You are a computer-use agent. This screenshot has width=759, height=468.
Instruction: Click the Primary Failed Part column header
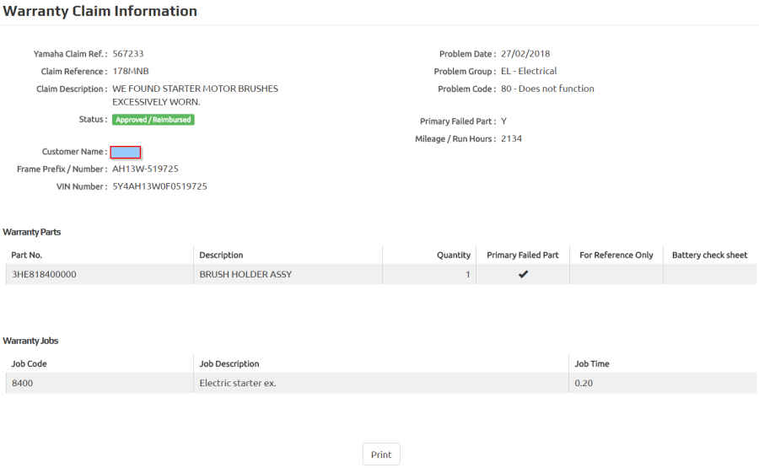click(x=522, y=255)
